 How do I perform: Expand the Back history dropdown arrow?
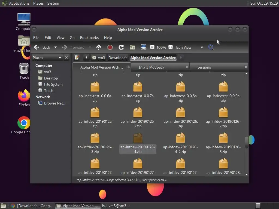point(56,47)
